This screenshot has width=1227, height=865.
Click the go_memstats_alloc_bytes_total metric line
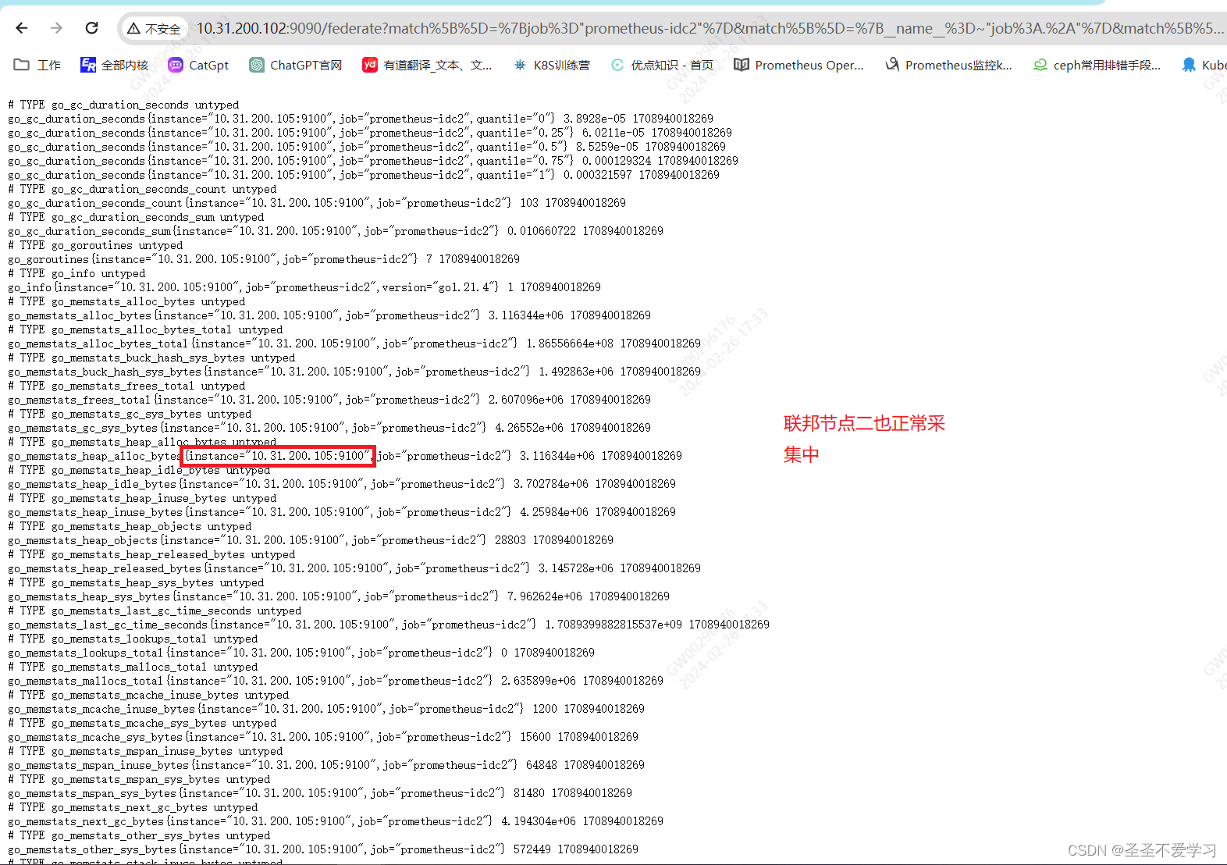click(354, 344)
